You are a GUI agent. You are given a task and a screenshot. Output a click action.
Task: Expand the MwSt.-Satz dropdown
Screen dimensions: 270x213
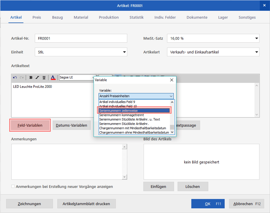[x=256, y=38]
